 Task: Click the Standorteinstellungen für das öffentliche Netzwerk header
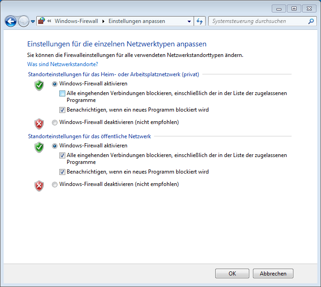90,136
